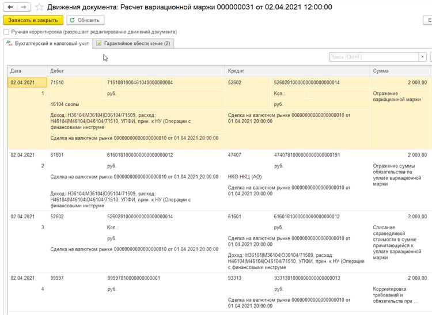Click the Гарантийное обеспечение tab icon
The width and height of the screenshot is (432, 315).
coord(99,44)
